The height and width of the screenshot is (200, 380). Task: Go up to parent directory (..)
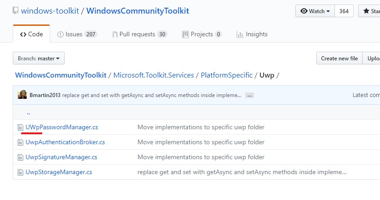[28, 112]
